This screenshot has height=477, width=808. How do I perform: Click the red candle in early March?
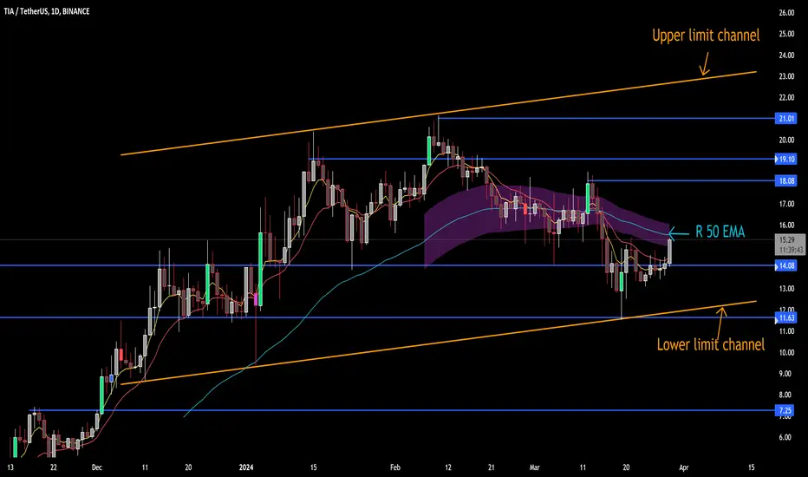tap(525, 209)
